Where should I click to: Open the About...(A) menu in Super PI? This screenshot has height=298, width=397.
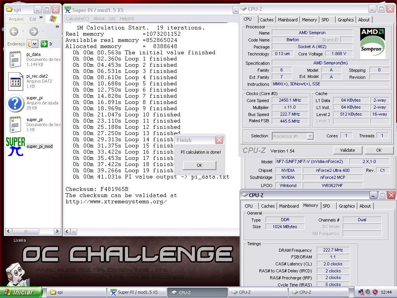pos(104,19)
